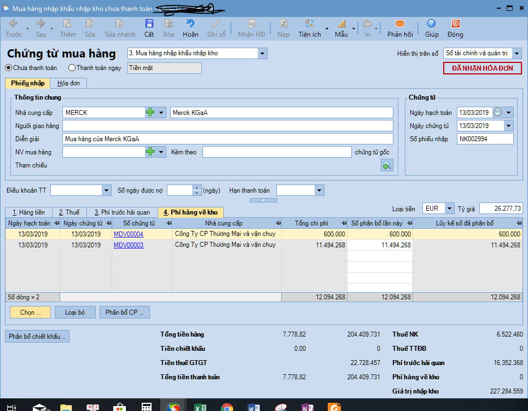Expand the Điều khoản TT dropdown

(106, 190)
